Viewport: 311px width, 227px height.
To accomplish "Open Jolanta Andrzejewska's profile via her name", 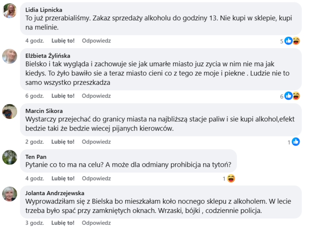I will pyautogui.click(x=55, y=193).
